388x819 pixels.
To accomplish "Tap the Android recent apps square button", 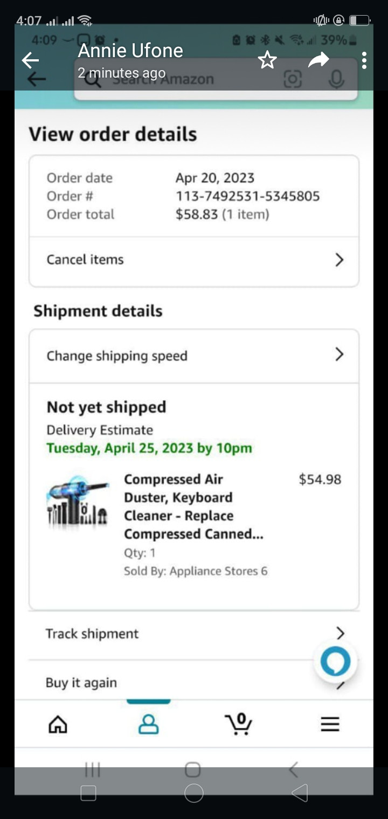I will coord(88,793).
